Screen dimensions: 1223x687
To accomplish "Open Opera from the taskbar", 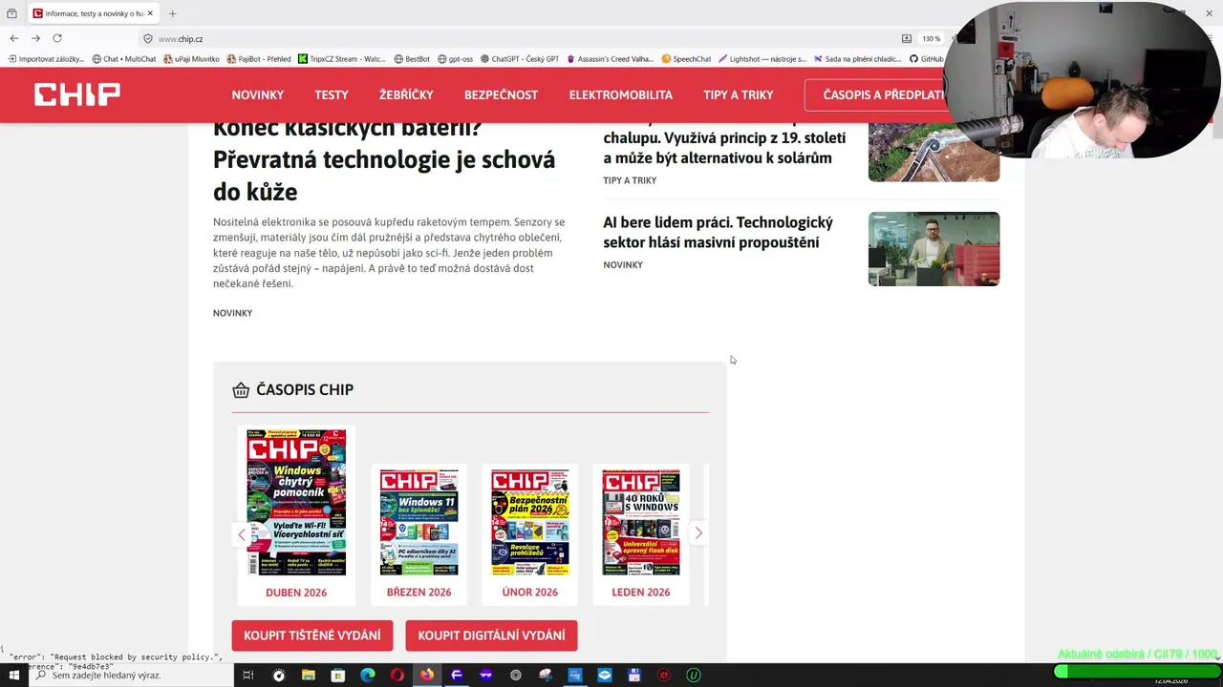I will tap(397, 676).
